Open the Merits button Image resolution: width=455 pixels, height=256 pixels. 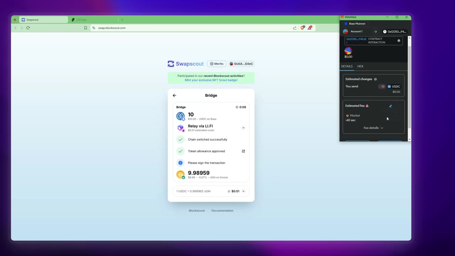216,64
